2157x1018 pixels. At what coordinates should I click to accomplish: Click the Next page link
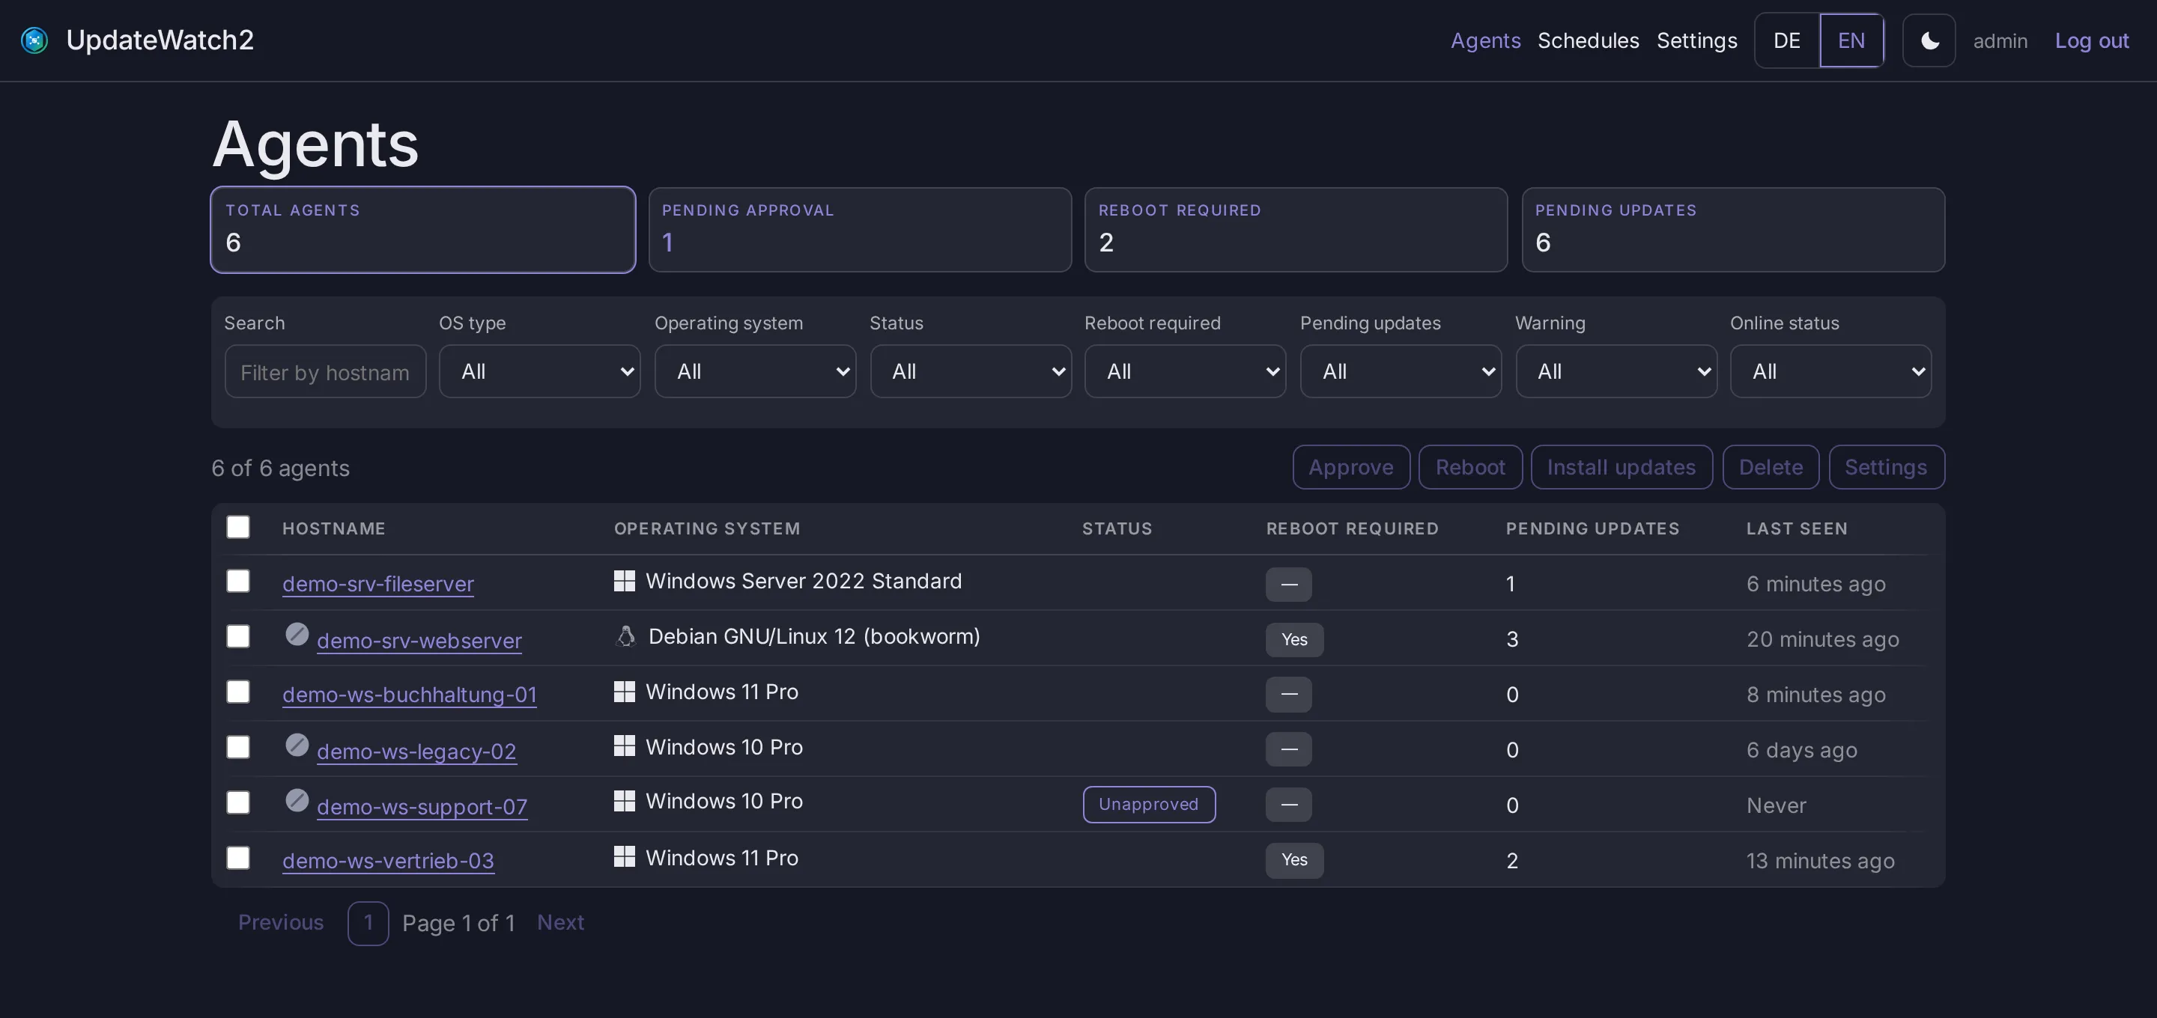(x=560, y=921)
